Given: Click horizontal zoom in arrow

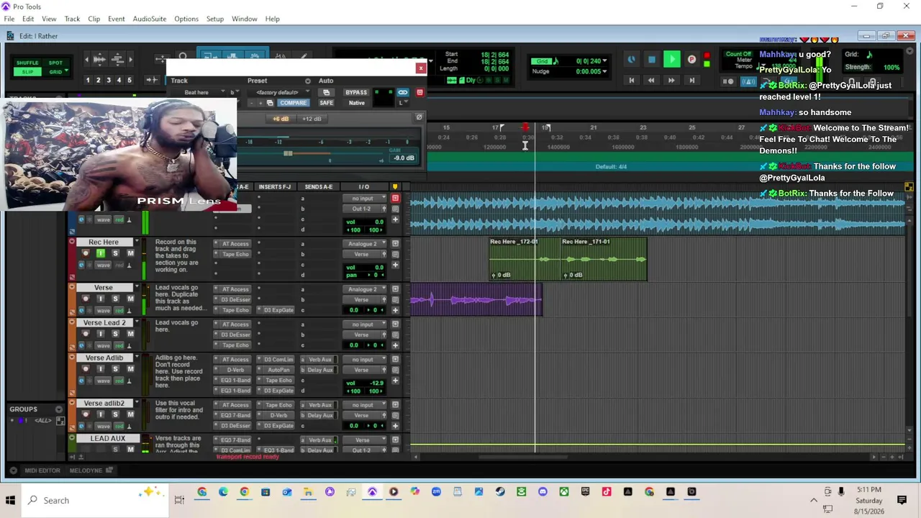Looking at the screenshot, I should coord(132,60).
